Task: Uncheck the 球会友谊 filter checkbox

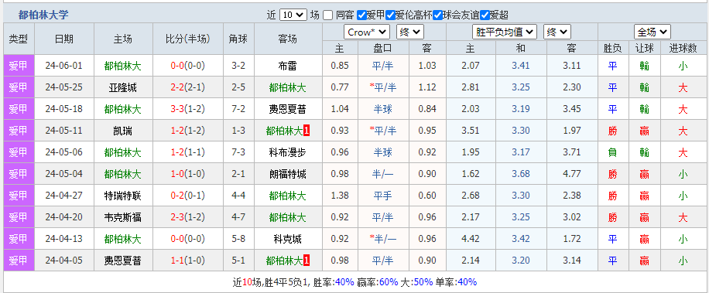Action: 437,15
